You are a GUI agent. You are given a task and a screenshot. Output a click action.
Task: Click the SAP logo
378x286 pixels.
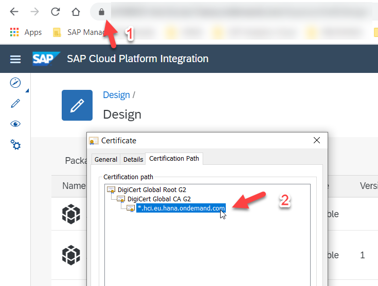point(46,59)
